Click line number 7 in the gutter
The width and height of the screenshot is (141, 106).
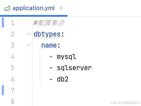(x=13, y=90)
